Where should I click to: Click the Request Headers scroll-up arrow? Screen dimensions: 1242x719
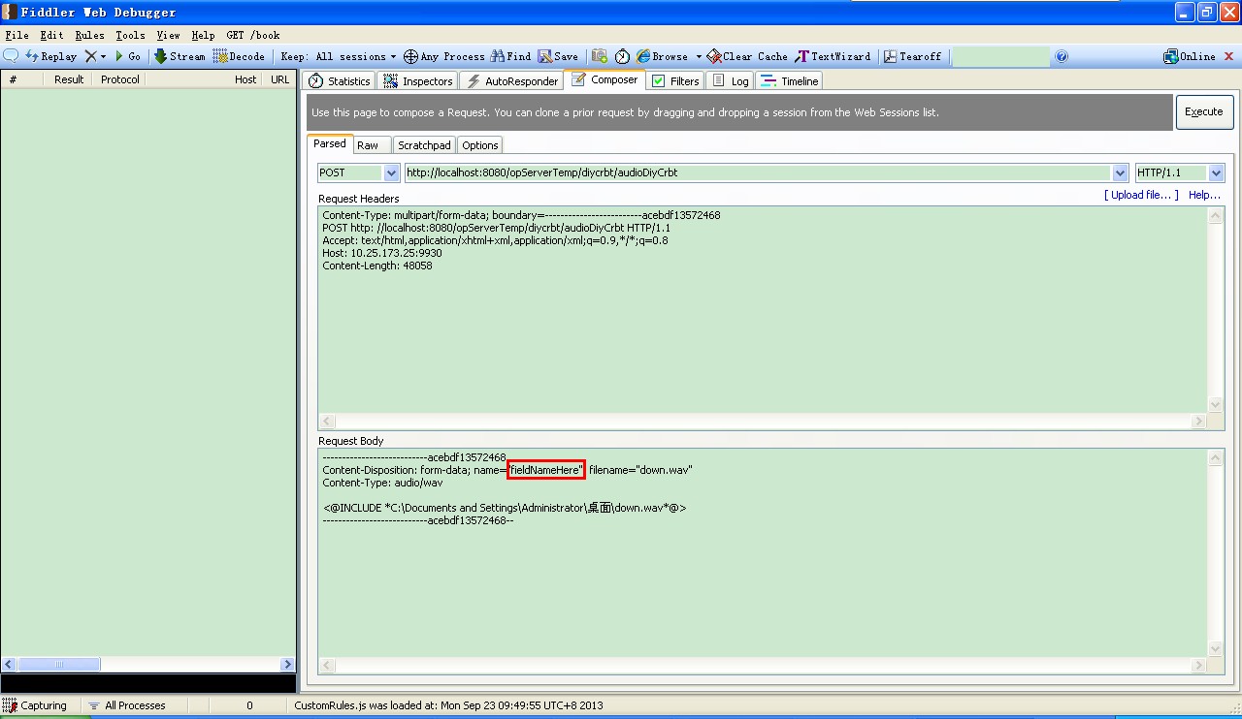click(1216, 215)
